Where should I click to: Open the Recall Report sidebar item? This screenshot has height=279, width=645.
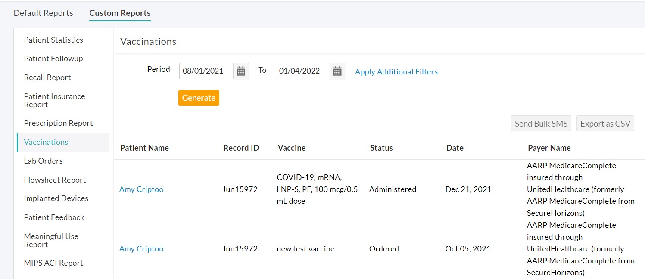click(47, 77)
